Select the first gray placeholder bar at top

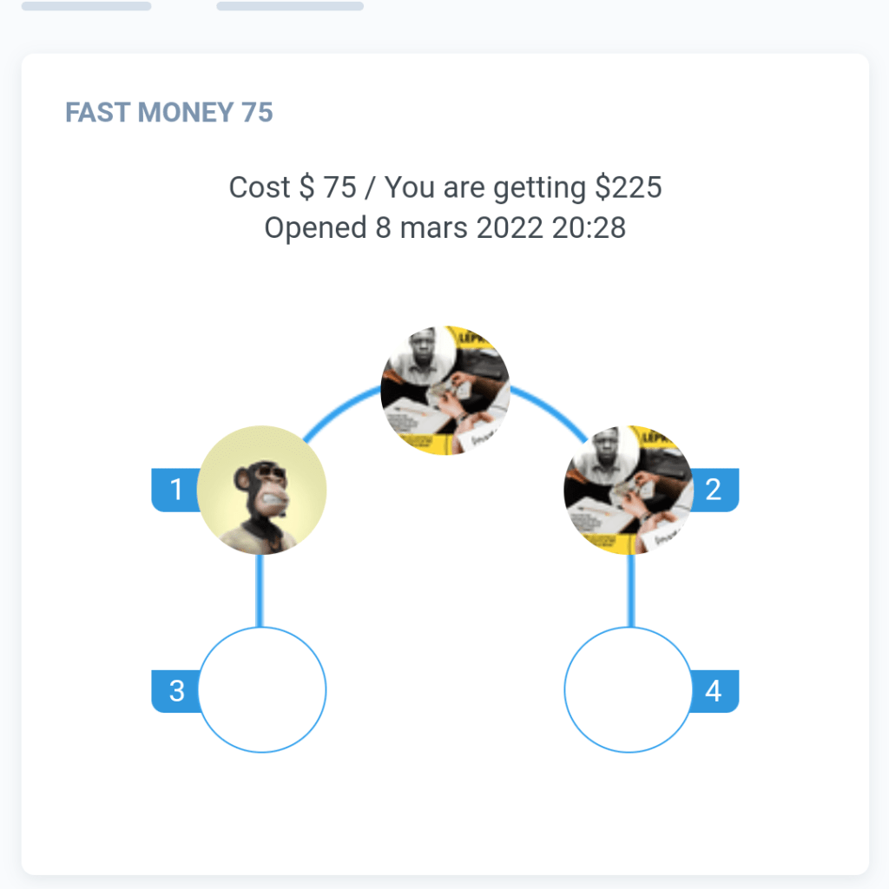tap(86, 6)
